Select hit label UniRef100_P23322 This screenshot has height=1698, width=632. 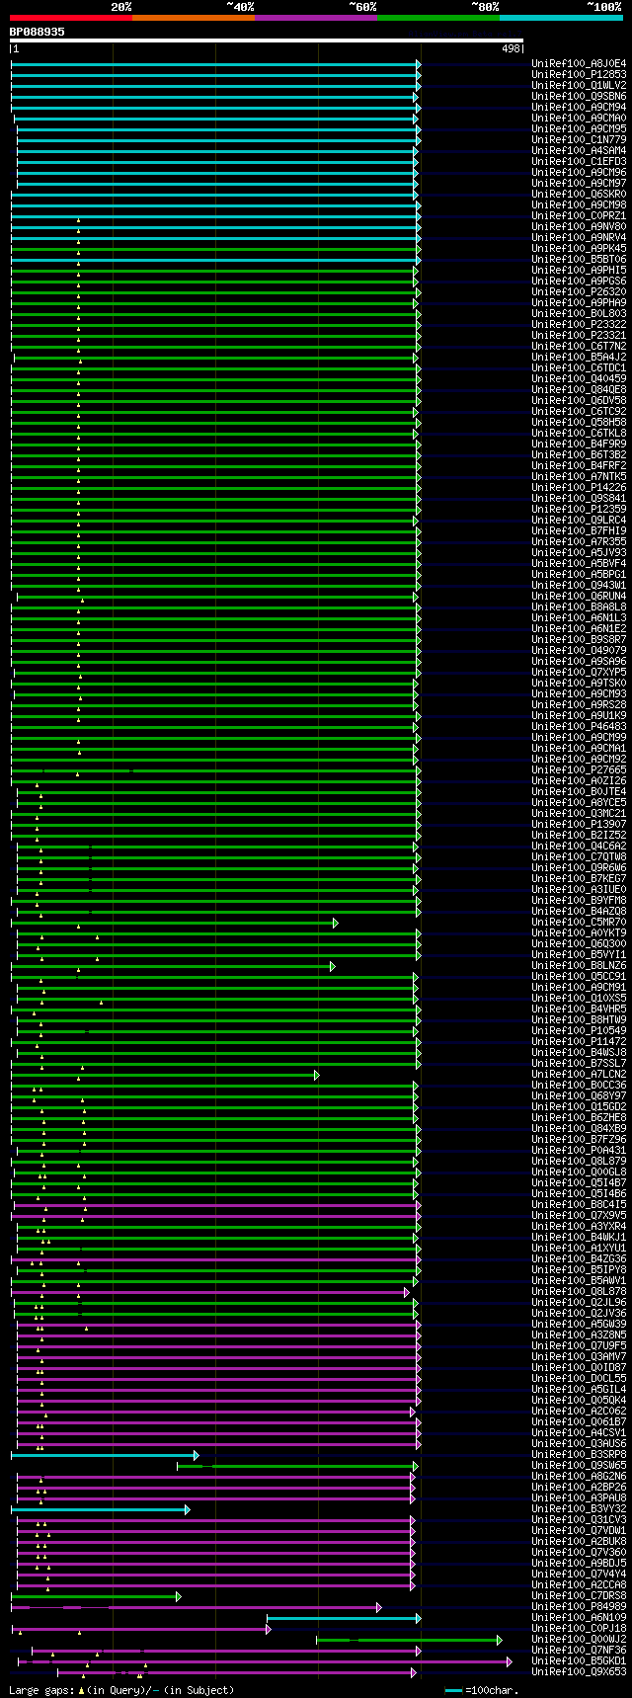pyautogui.click(x=579, y=324)
